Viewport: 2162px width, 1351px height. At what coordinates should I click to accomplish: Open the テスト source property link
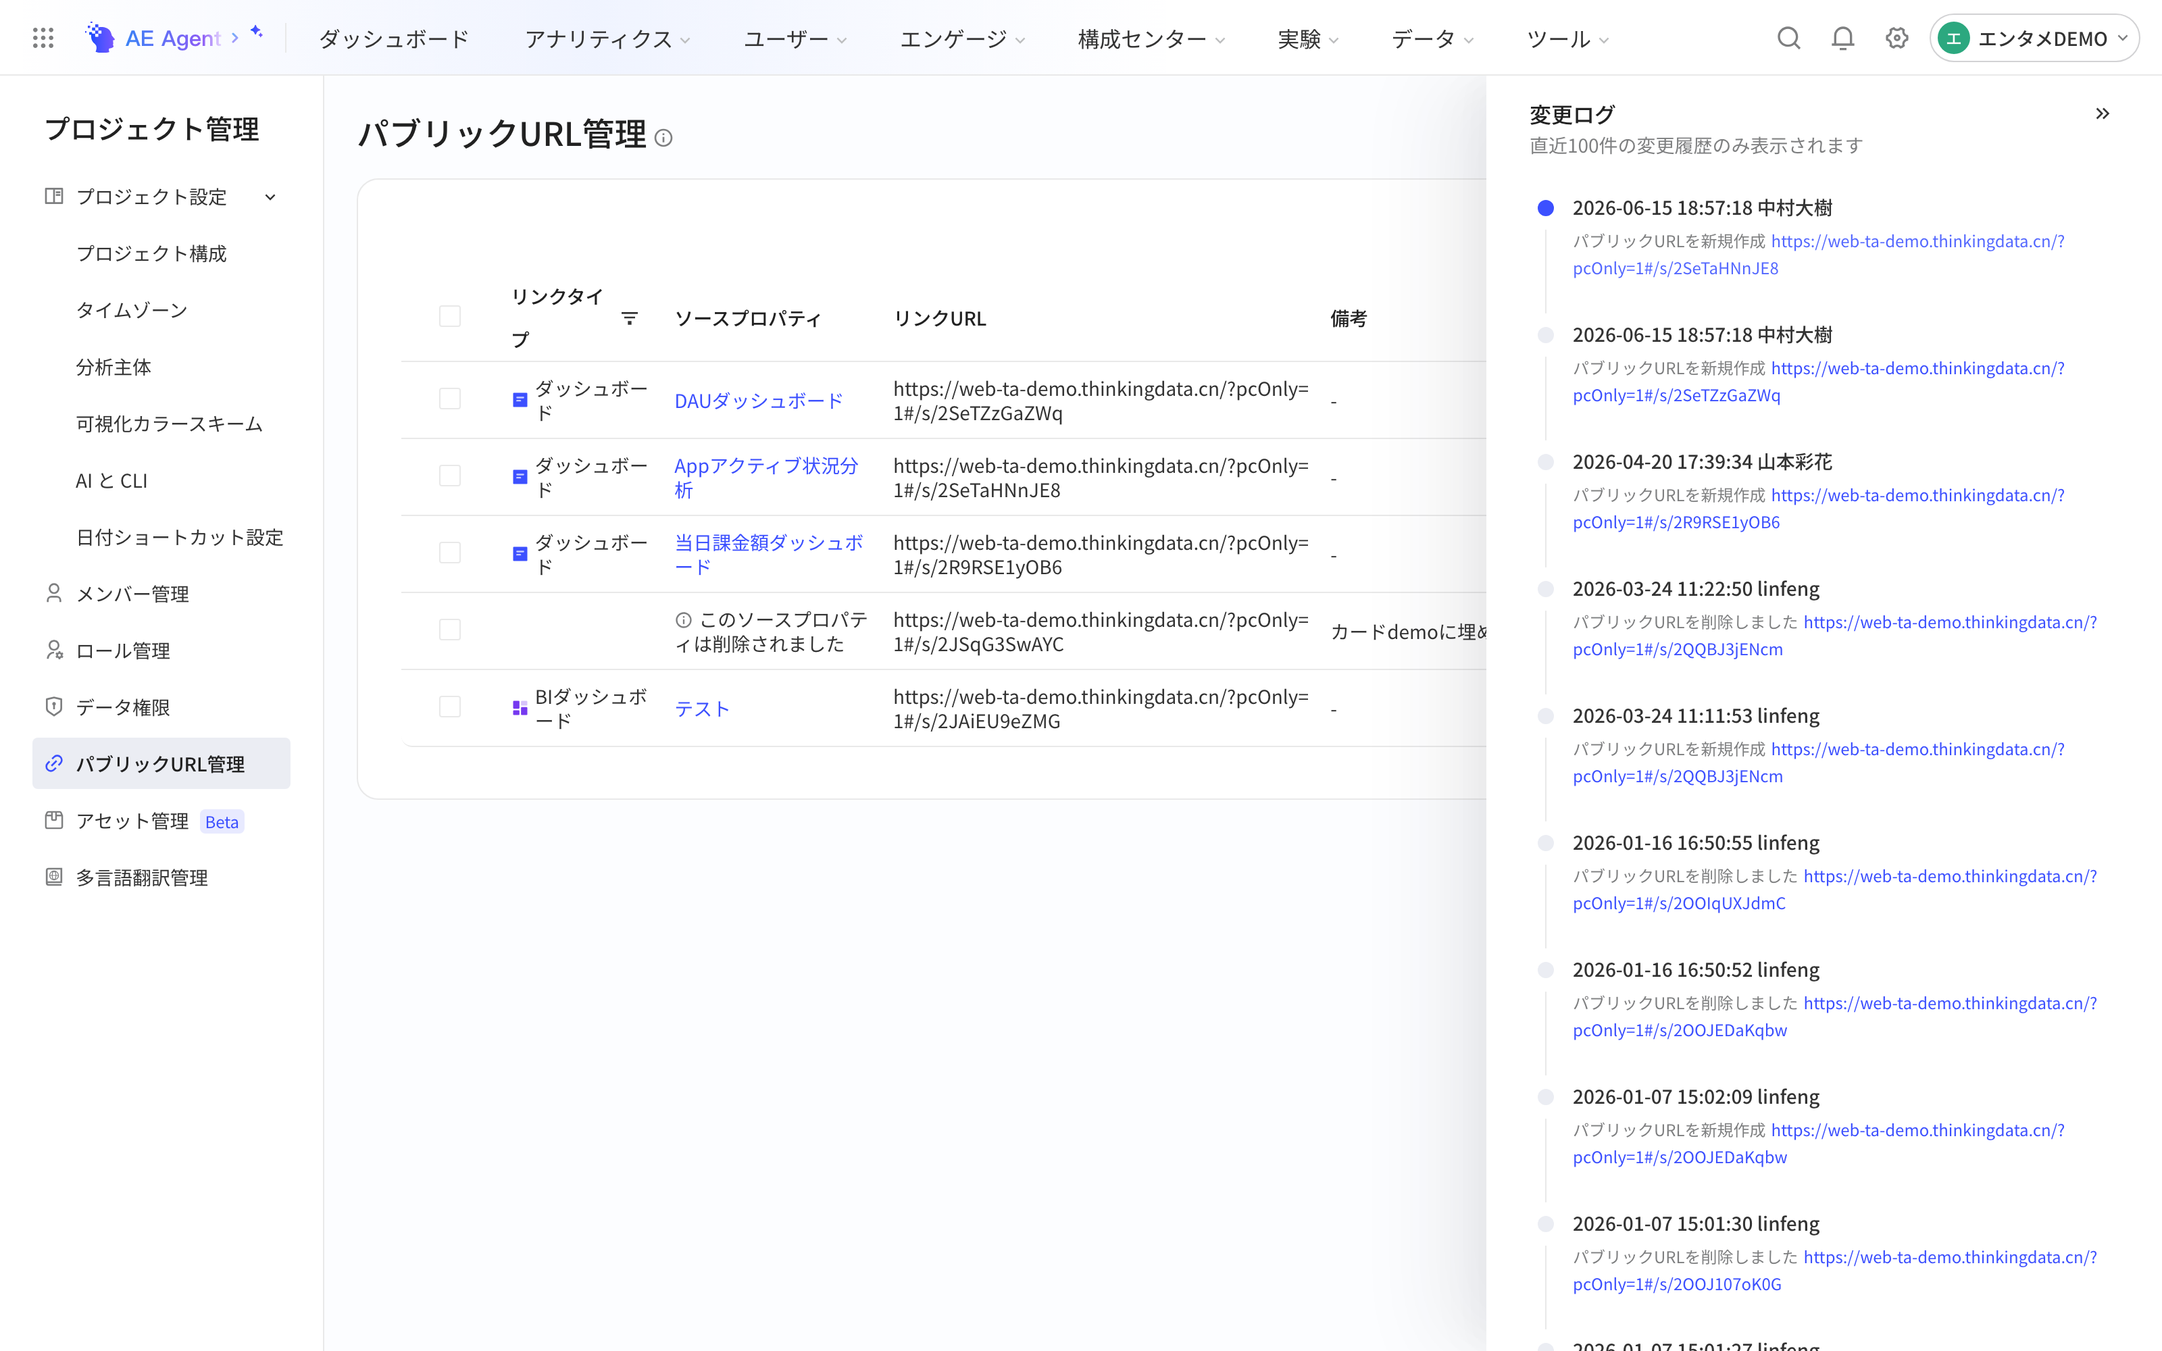point(702,709)
